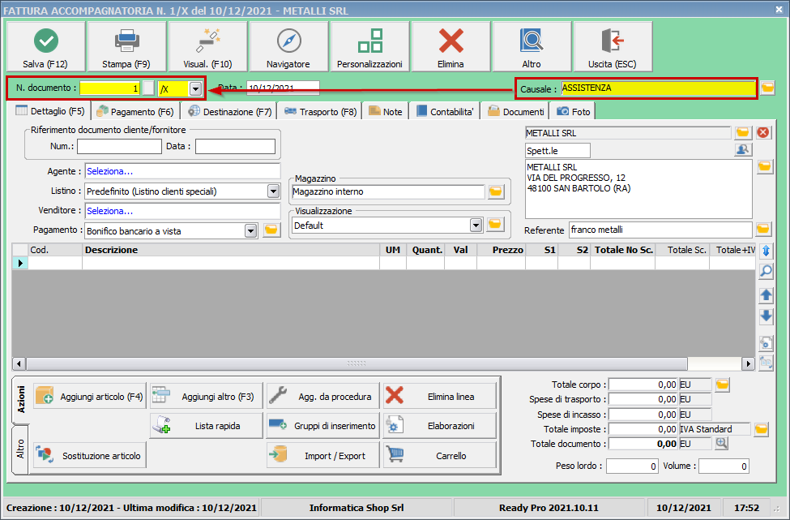
Task: Open folder icon beside IVA Standard
Action: click(x=762, y=429)
